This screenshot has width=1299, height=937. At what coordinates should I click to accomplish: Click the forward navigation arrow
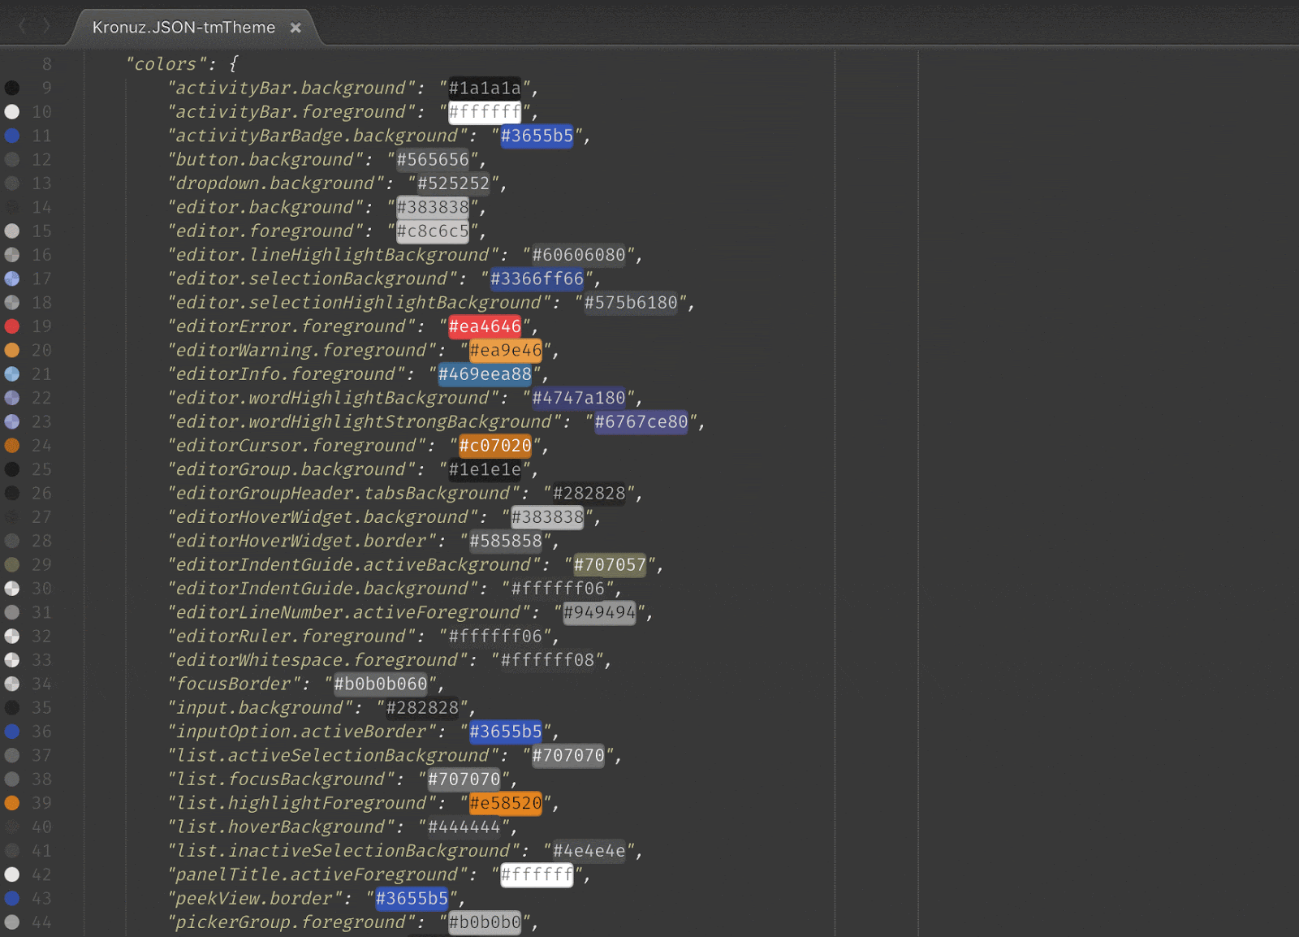click(x=47, y=25)
